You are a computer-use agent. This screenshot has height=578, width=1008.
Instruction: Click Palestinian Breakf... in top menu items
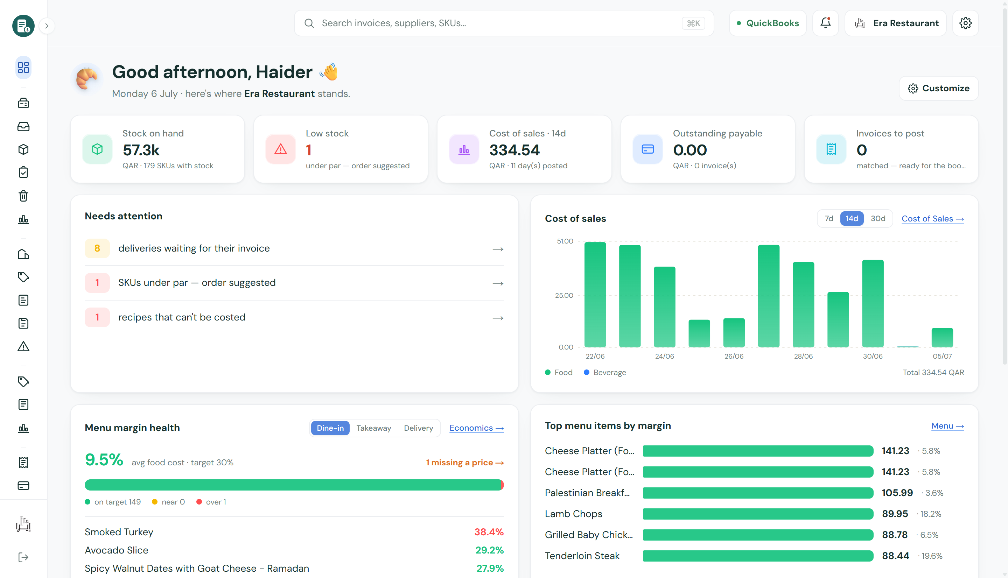[x=587, y=493]
